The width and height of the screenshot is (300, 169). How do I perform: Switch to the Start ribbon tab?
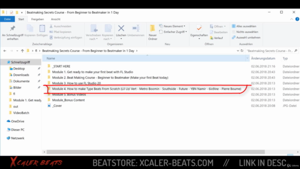tap(21, 19)
